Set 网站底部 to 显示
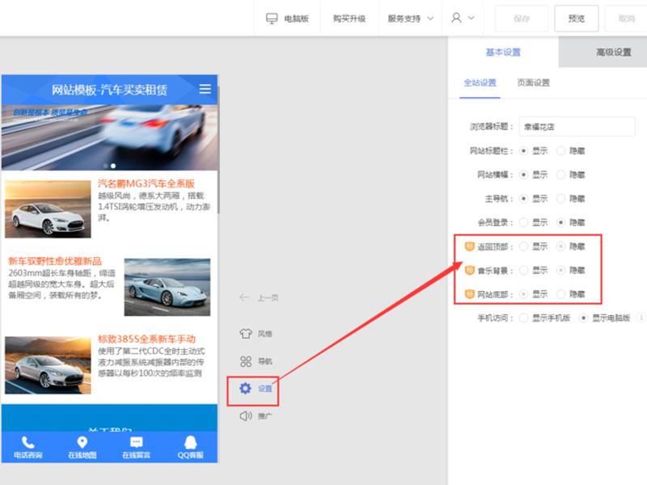This screenshot has width=647, height=485. pos(523,294)
